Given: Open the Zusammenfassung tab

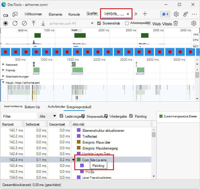Looking at the screenshot, I should (x=13, y=106).
